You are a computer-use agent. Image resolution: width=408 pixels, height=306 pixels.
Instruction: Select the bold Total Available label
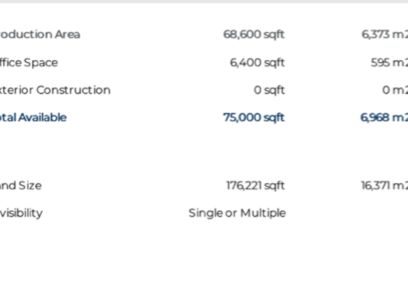pos(33,118)
